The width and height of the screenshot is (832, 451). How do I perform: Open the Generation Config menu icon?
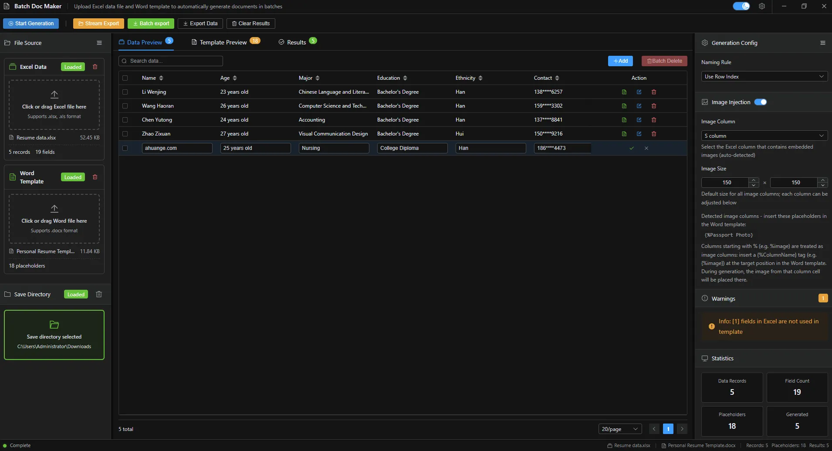coord(823,43)
